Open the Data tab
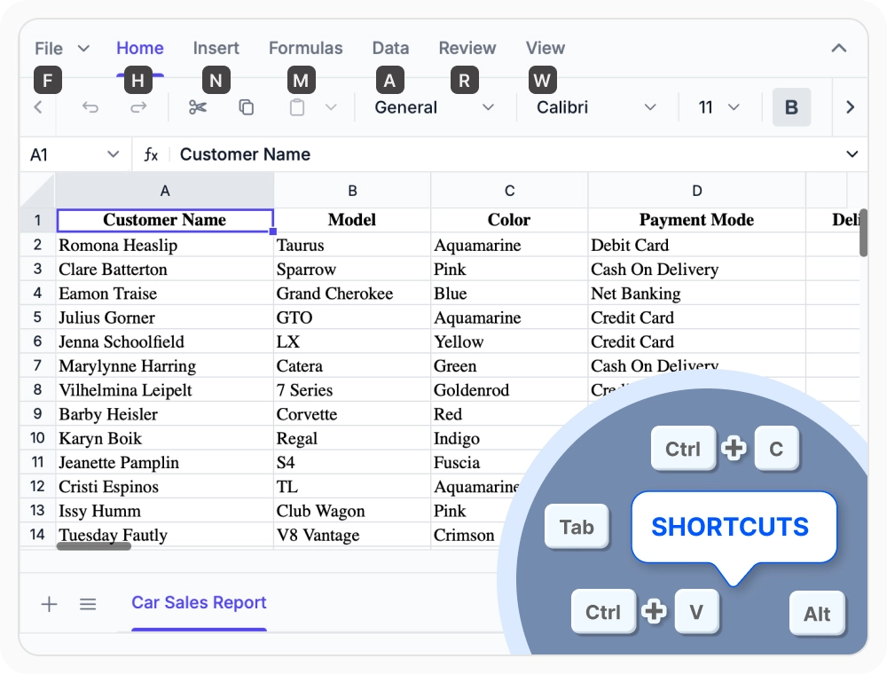This screenshot has width=887, height=674. (390, 49)
